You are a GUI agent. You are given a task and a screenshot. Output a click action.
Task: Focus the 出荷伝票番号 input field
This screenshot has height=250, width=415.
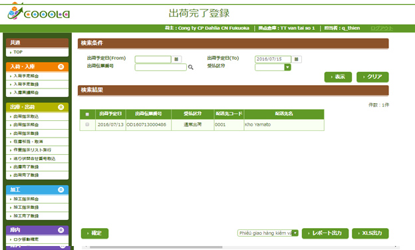point(161,67)
